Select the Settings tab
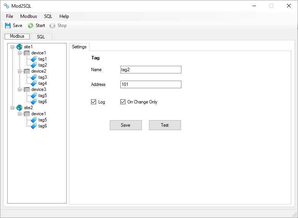Image resolution: width=298 pixels, height=218 pixels. [x=79, y=47]
